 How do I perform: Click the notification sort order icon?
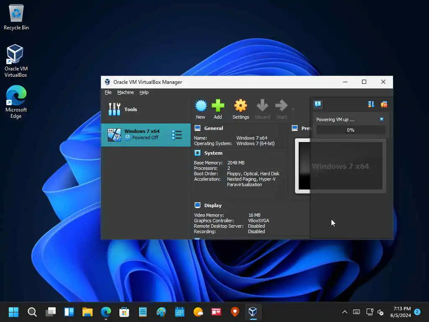click(x=371, y=104)
